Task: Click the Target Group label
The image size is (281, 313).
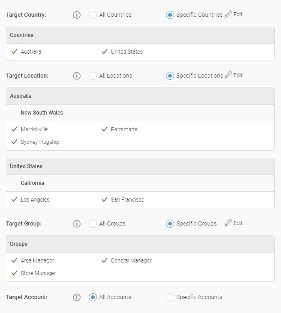Action: coord(24,224)
